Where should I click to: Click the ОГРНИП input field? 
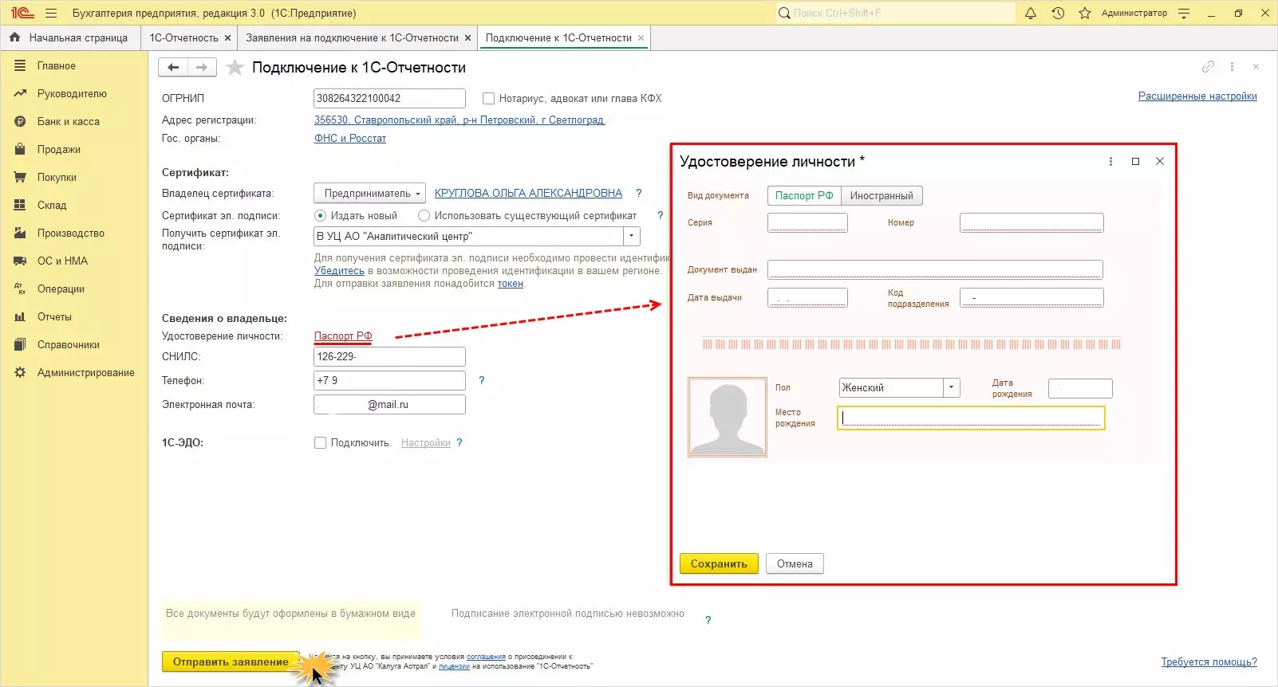coord(389,99)
